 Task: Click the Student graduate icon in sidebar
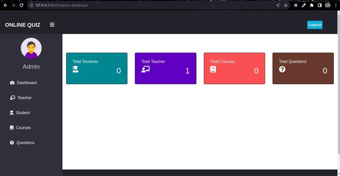12,112
